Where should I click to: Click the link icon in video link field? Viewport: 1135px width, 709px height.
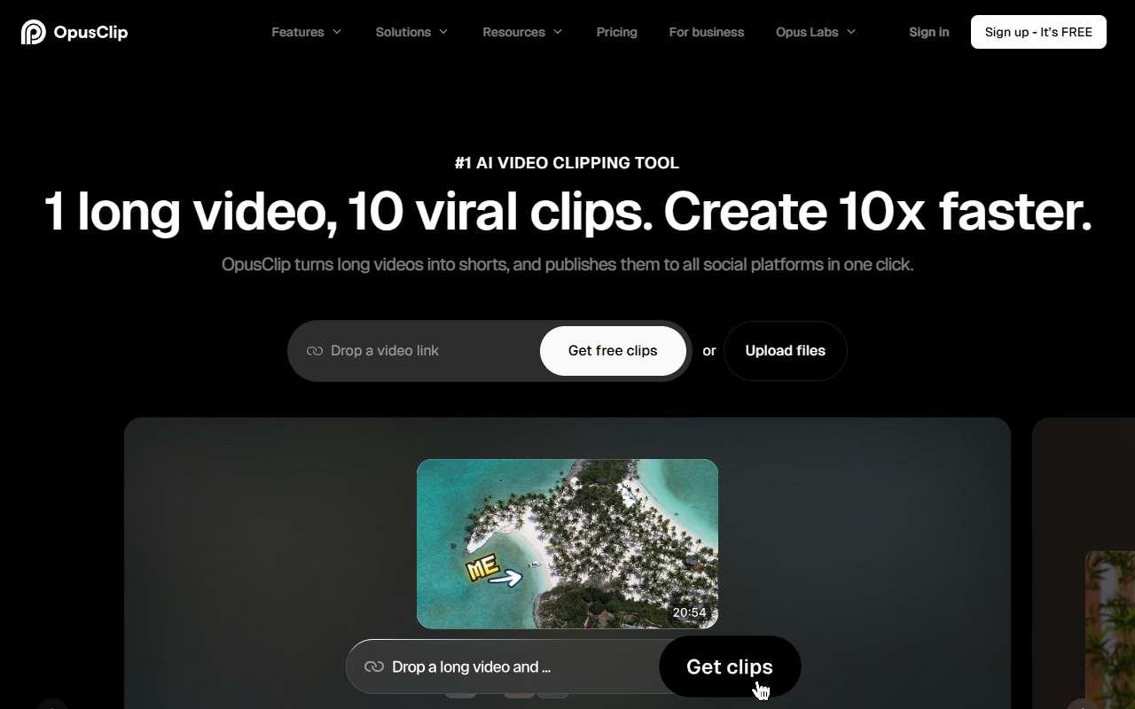click(x=315, y=351)
